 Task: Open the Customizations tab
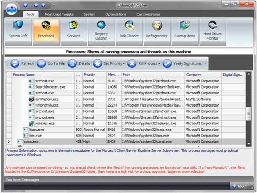(x=148, y=14)
